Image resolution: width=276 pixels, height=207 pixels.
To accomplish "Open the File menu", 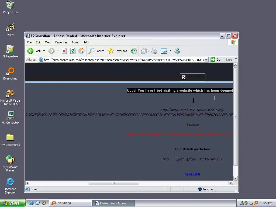I will (29, 42).
